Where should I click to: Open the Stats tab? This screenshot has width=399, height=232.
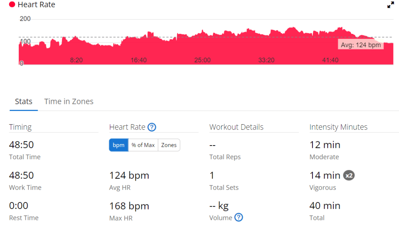tap(24, 101)
